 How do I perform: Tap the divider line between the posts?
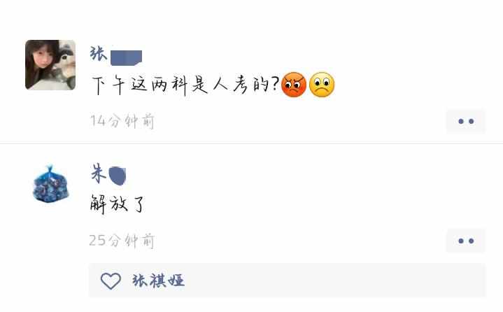(252, 143)
